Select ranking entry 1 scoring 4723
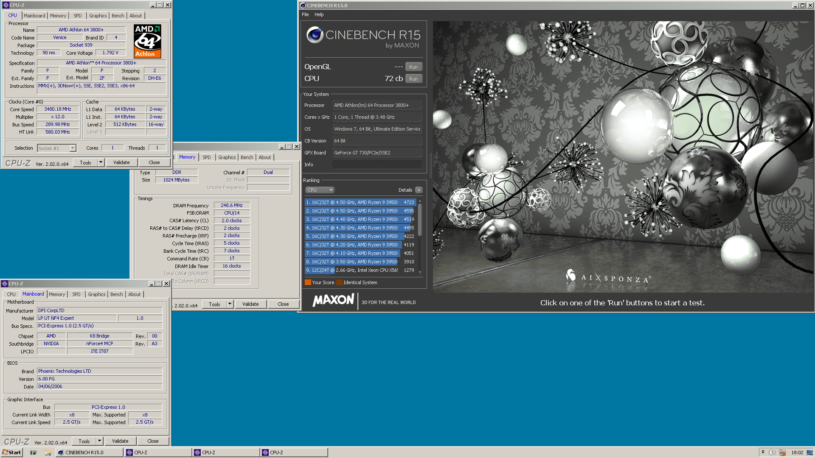The height and width of the screenshot is (458, 815). (360, 202)
